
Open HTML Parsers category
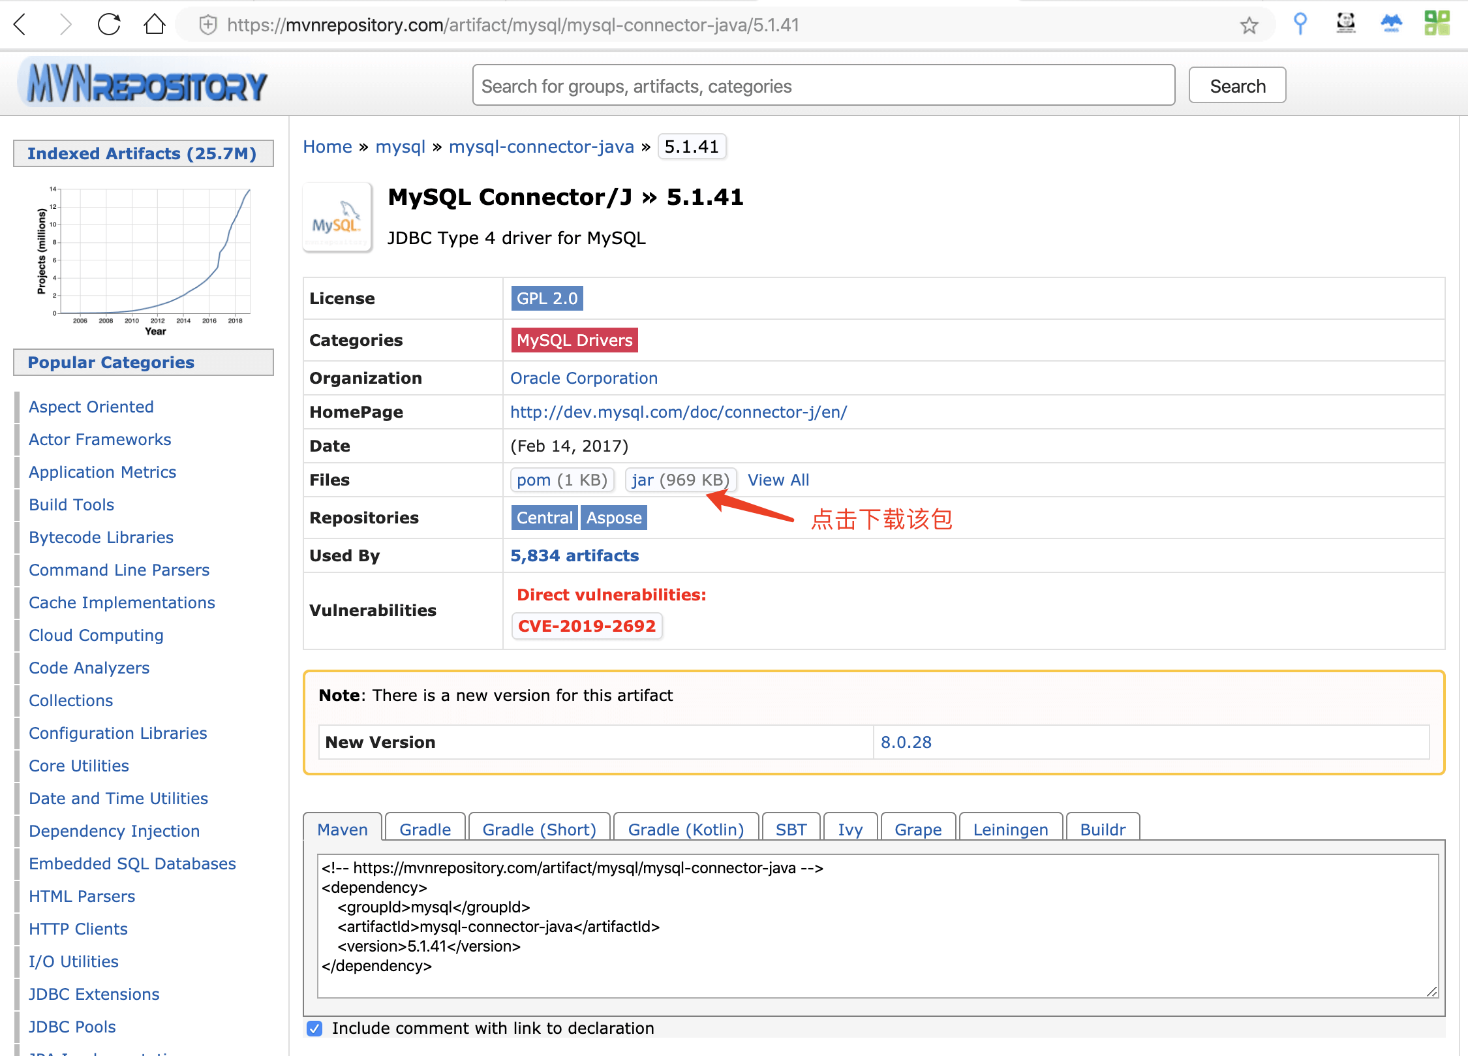point(82,896)
